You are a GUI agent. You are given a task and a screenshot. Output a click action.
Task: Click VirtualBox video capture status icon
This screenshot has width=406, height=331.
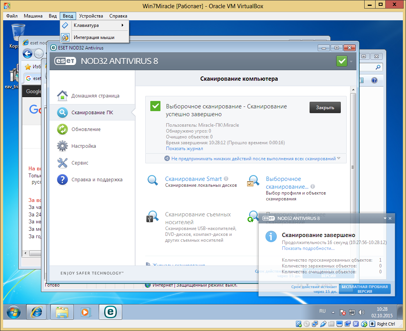[348, 324]
